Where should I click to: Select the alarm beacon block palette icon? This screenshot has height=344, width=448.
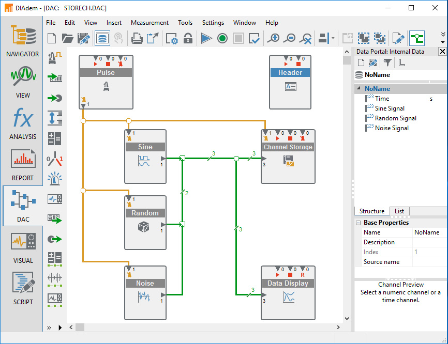tap(54, 179)
